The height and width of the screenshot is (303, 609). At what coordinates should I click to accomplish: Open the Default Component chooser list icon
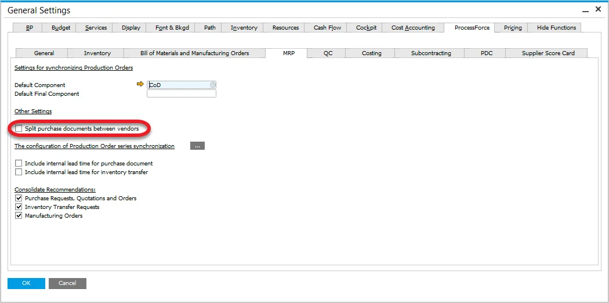pos(213,85)
